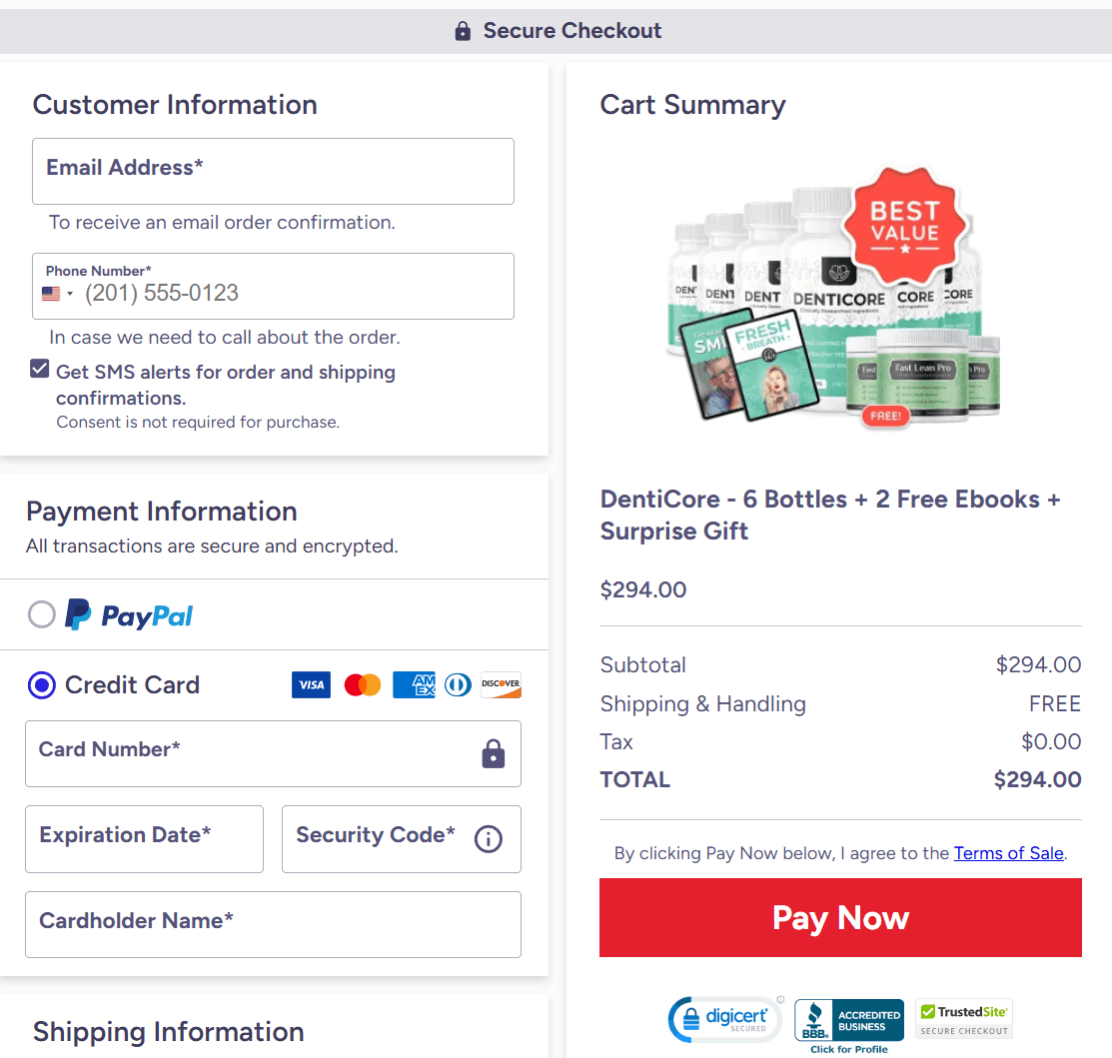Viewport: 1112px width, 1058px height.
Task: Select the Credit Card radio button
Action: 42,685
